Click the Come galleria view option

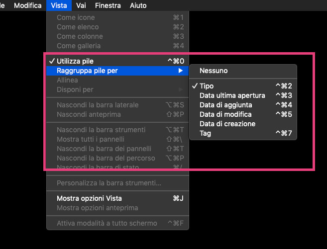pyautogui.click(x=79, y=46)
